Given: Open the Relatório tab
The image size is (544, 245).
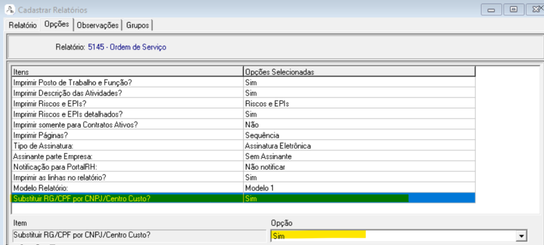Looking at the screenshot, I should pos(23,25).
